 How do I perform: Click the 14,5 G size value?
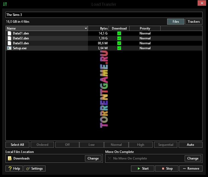(103, 33)
